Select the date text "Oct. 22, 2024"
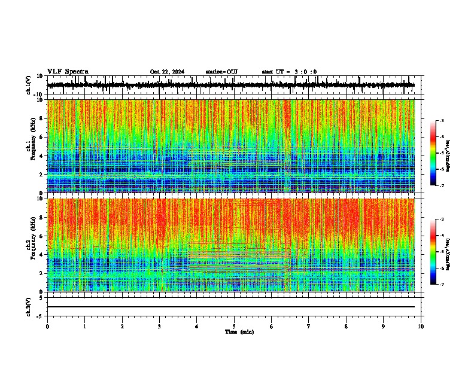The height and width of the screenshot is (366, 474). pos(167,72)
